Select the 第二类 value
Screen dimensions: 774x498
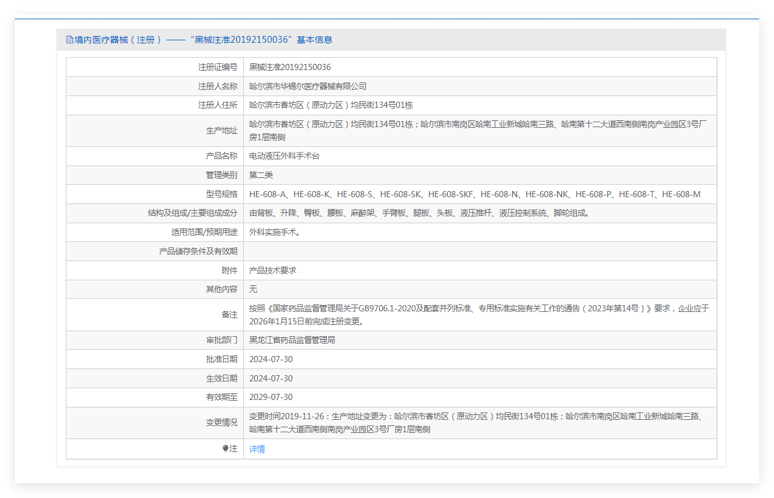(x=261, y=176)
